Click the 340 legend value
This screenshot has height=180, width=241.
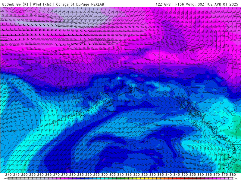click(169, 175)
